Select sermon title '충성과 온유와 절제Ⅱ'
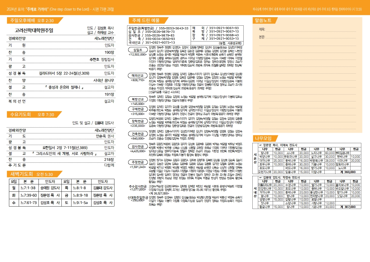The image size is (370, 262). tap(64, 87)
